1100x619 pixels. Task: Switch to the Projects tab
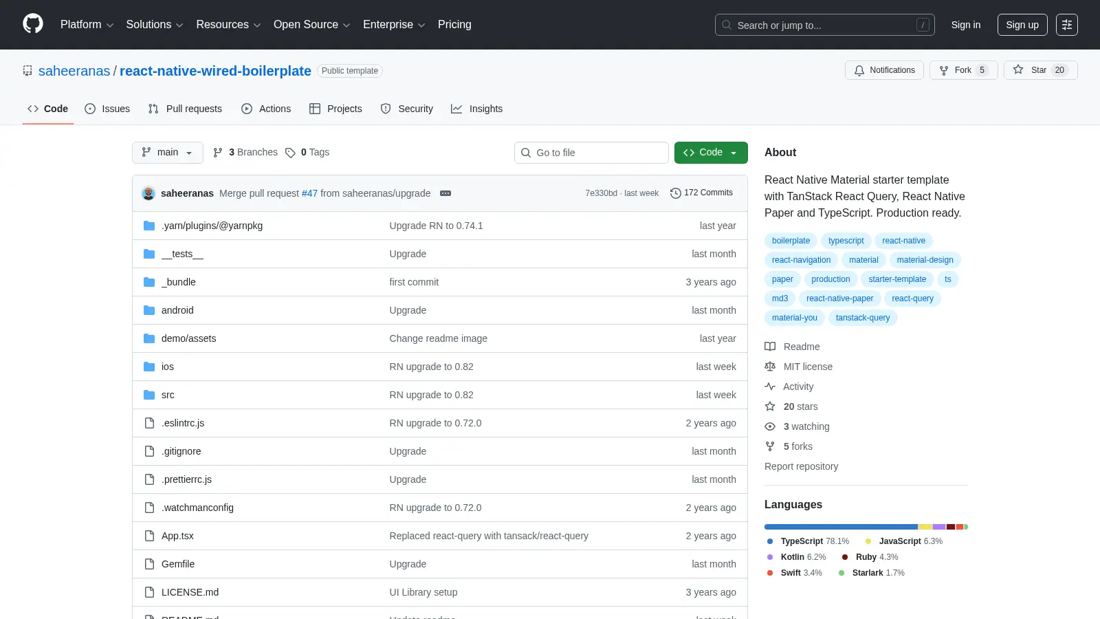coord(335,109)
